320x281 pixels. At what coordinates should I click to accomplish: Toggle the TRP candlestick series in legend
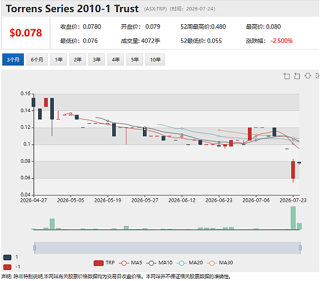(x=104, y=263)
